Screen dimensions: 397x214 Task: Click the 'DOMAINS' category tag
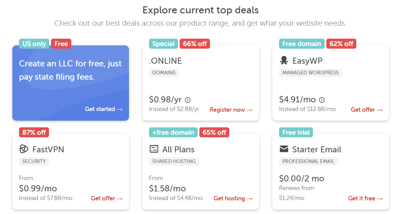click(164, 73)
